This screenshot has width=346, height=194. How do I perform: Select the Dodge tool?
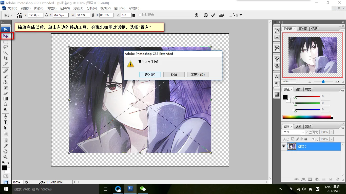tap(6, 110)
